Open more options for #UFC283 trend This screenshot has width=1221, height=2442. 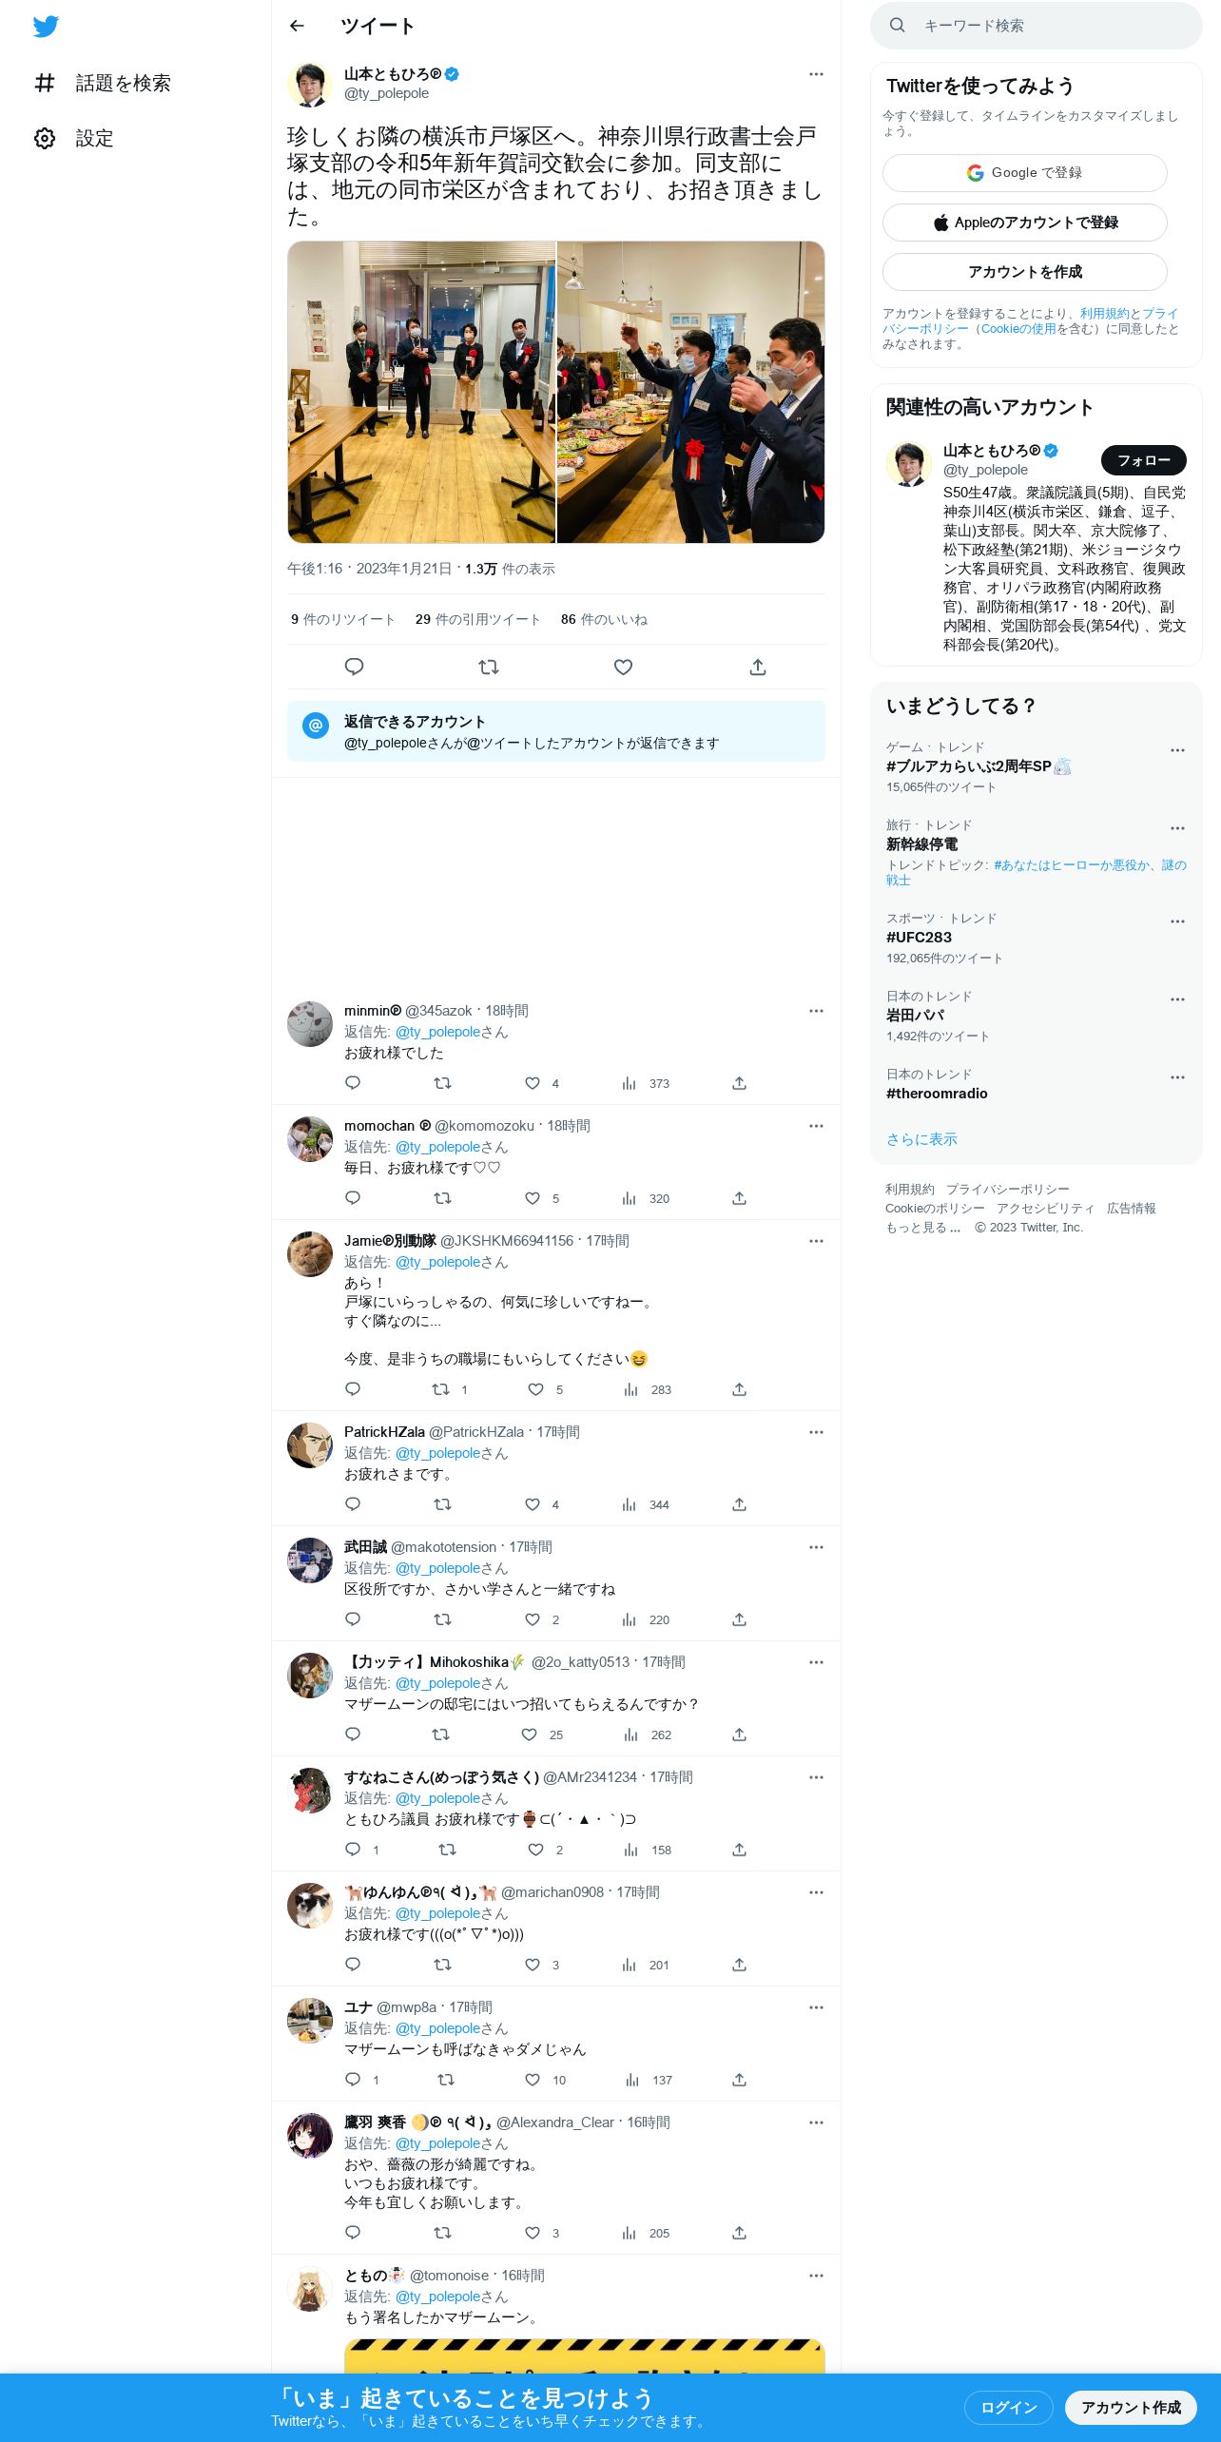[1177, 921]
